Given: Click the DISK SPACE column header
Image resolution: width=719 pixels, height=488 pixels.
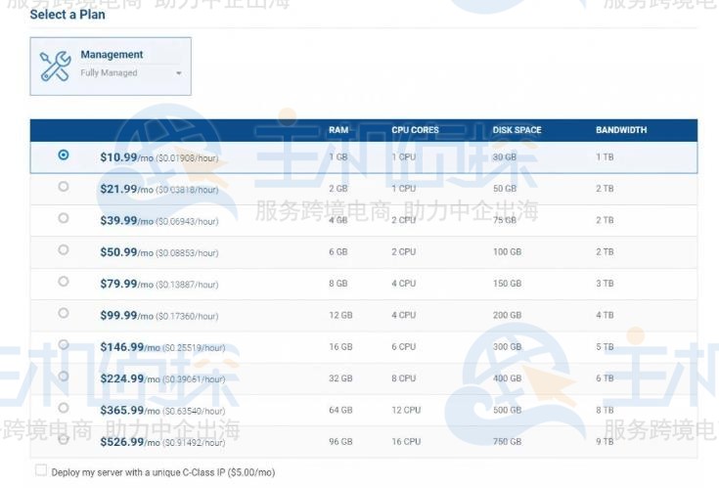Looking at the screenshot, I should pos(517,130).
